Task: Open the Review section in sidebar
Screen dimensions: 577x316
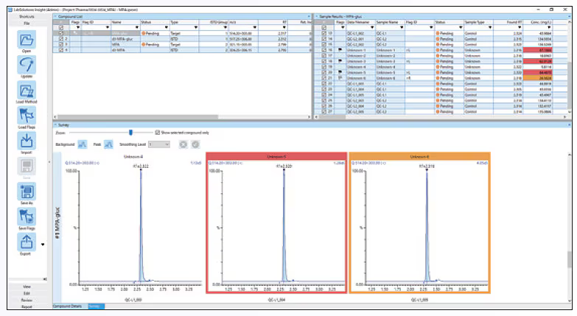Action: click(x=27, y=299)
